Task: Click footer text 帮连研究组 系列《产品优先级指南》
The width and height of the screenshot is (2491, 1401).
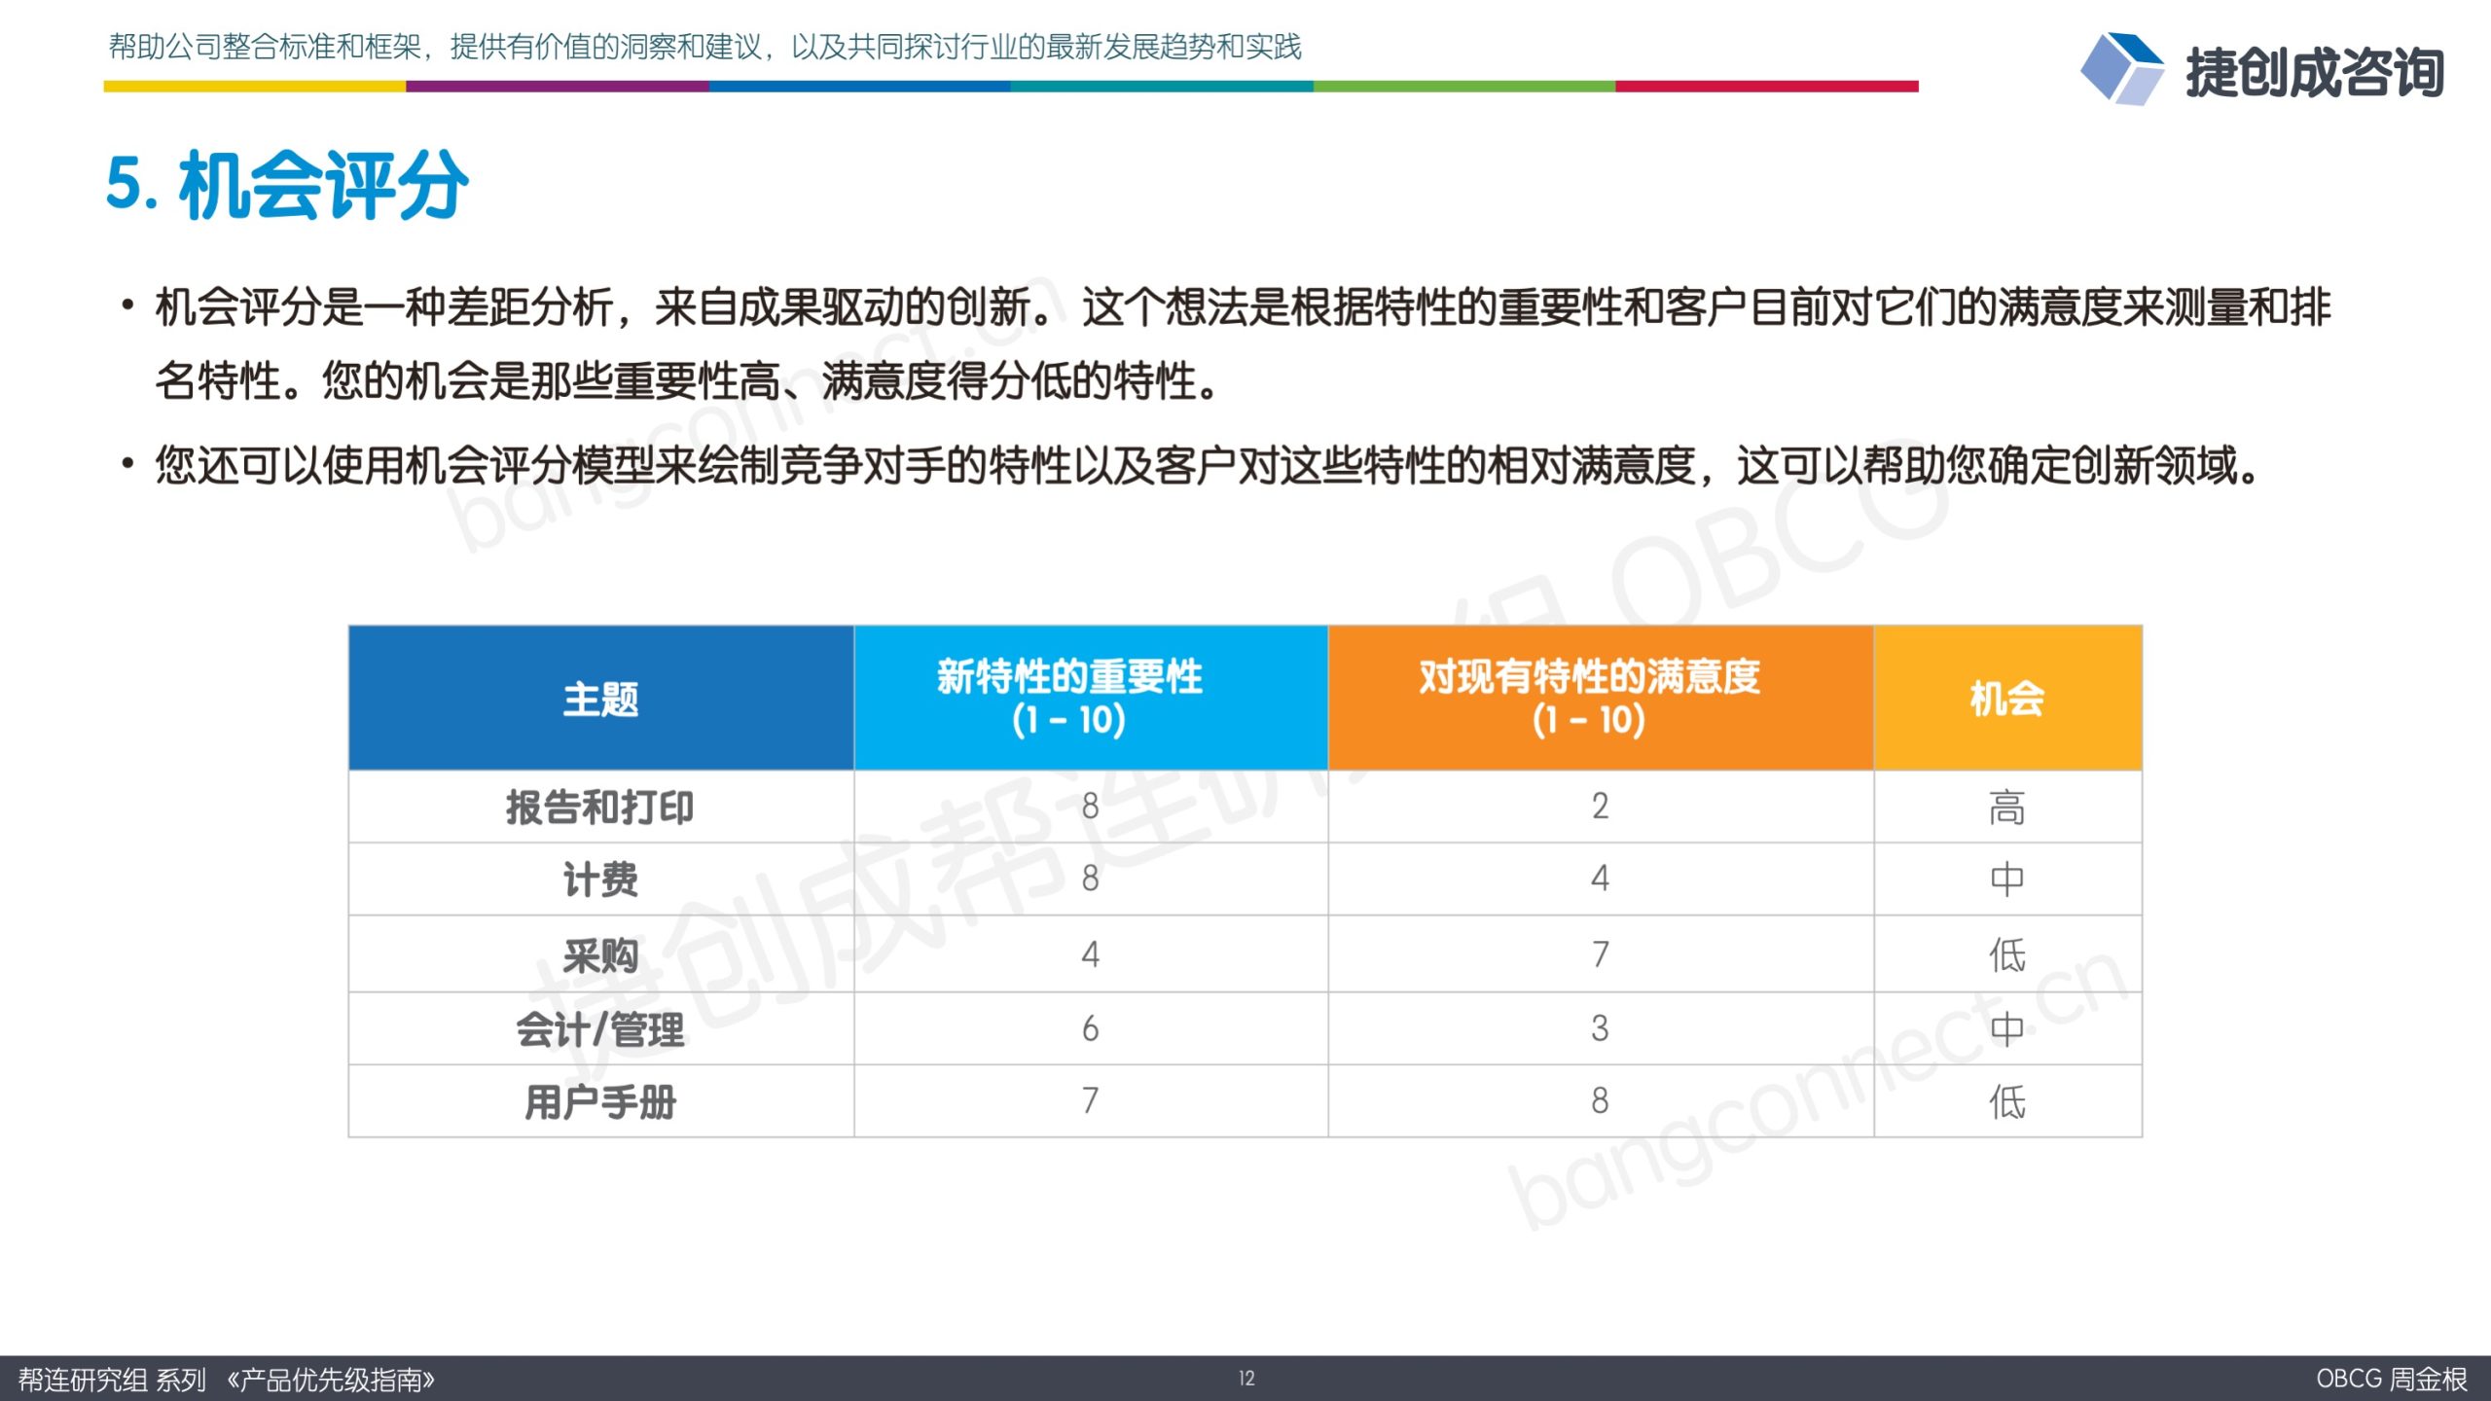Action: 227,1380
